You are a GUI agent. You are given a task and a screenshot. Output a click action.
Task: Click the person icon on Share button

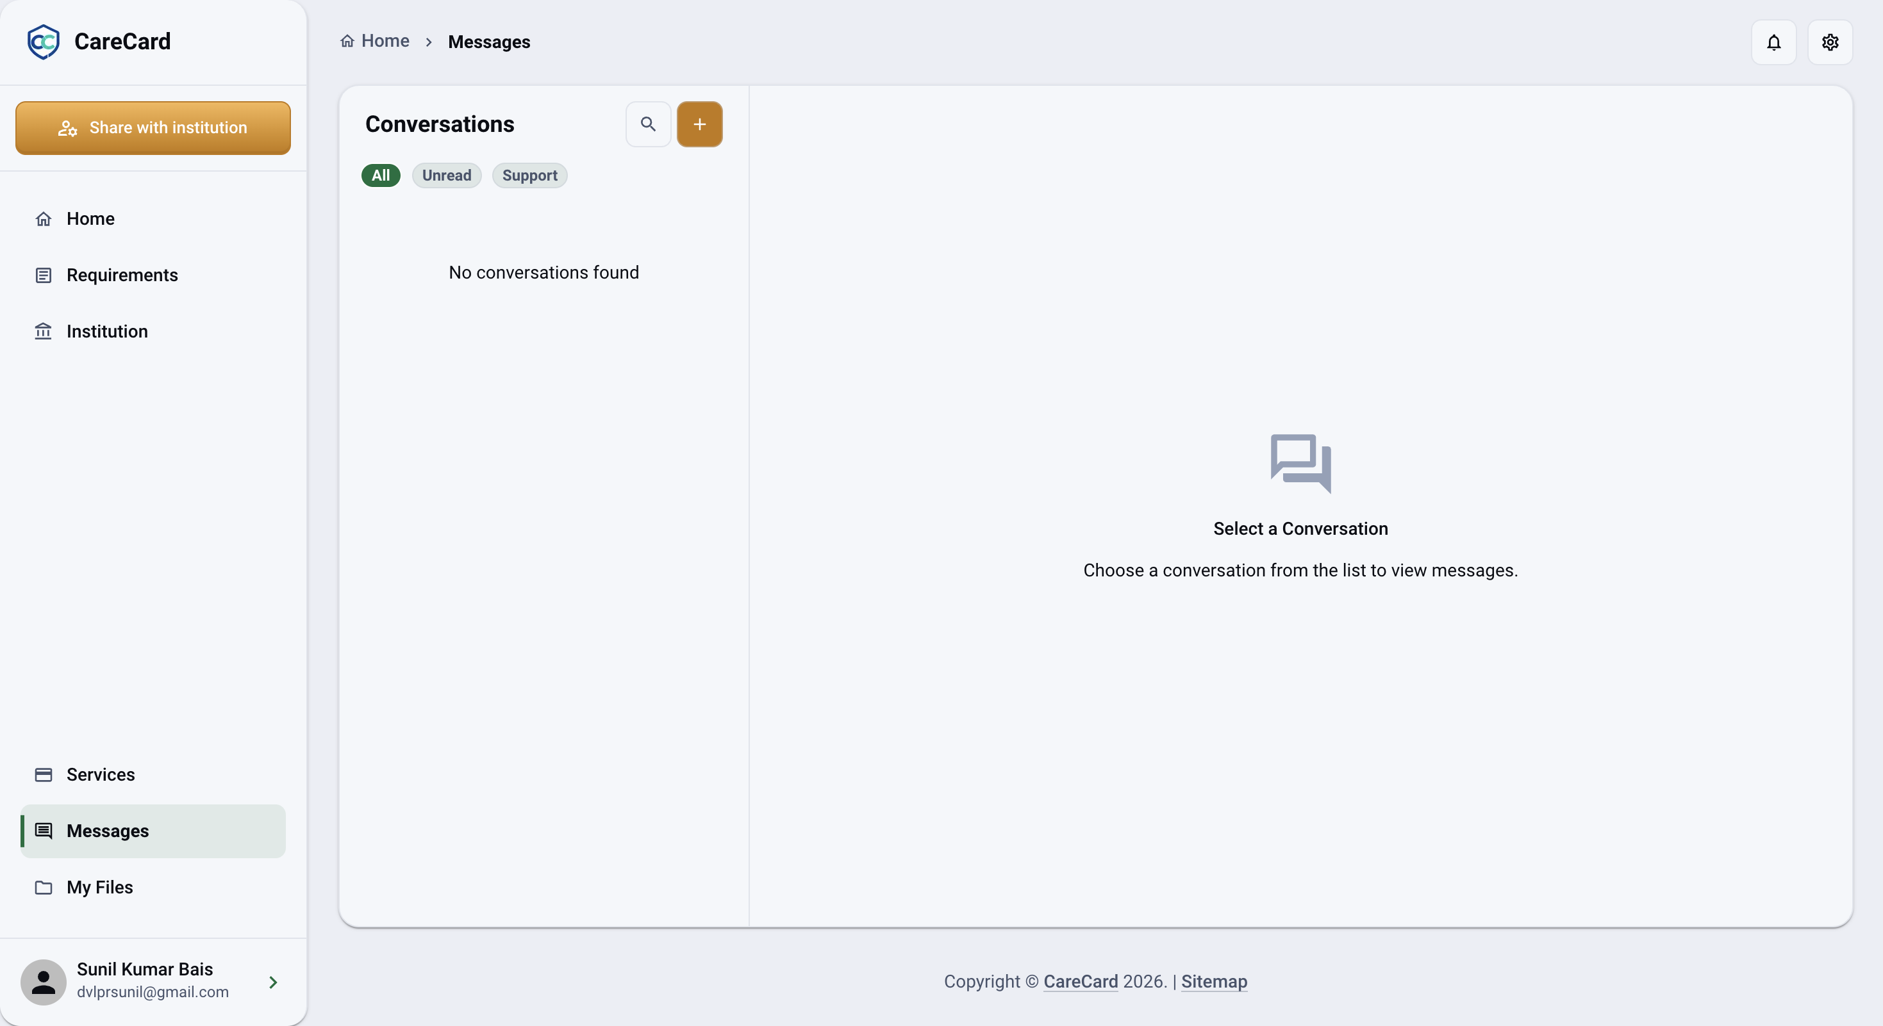[x=68, y=129]
